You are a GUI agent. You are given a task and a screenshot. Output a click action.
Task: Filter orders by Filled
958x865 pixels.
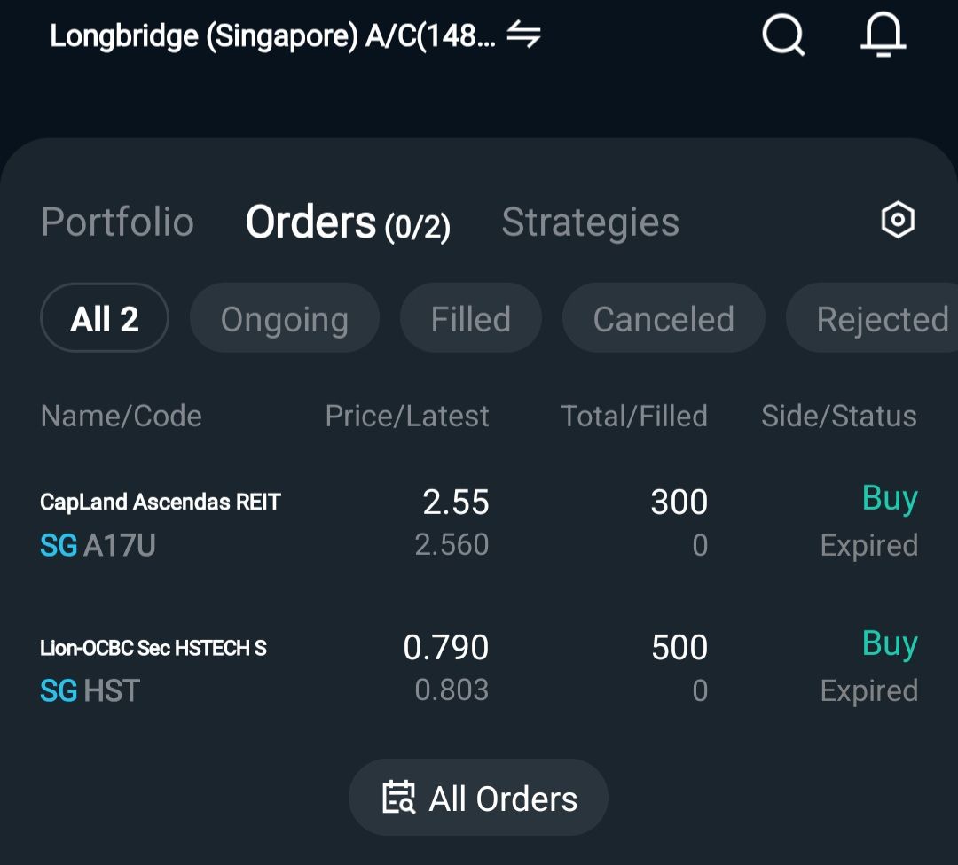(x=470, y=319)
